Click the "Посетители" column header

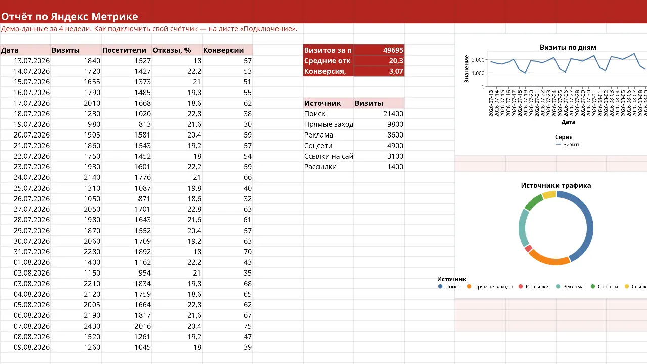click(x=126, y=50)
